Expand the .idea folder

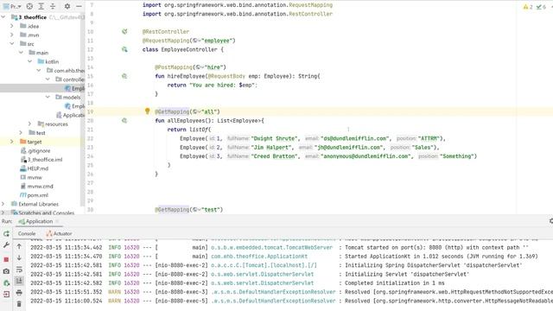[12, 26]
